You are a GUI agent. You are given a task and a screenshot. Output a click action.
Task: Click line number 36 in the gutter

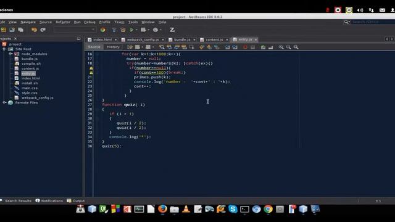pos(89,146)
